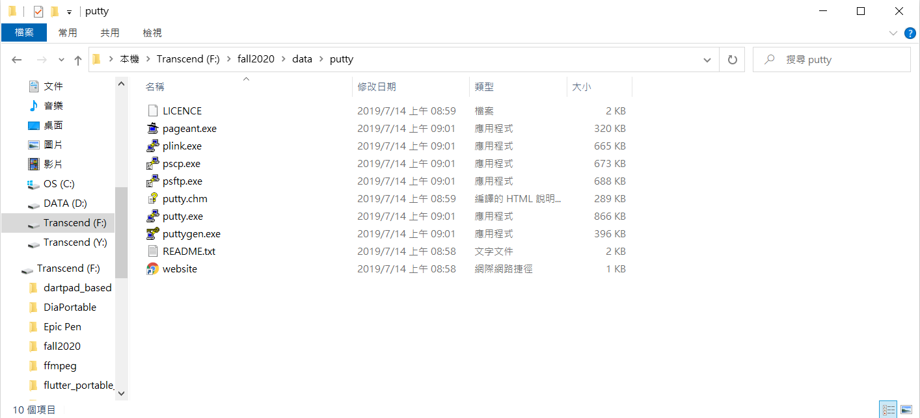Expand breadcrumb arrow after 本機
Screen dimensions: 920x418
[x=148, y=59]
